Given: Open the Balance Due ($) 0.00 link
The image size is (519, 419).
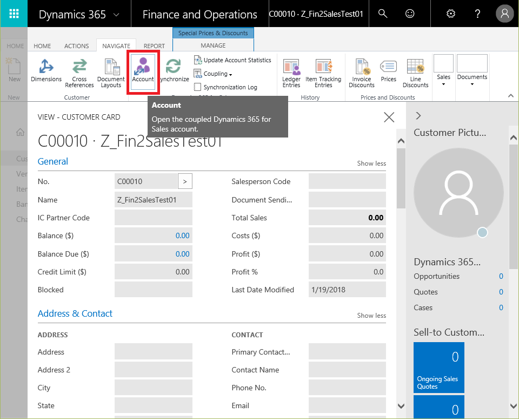Looking at the screenshot, I should 182,254.
